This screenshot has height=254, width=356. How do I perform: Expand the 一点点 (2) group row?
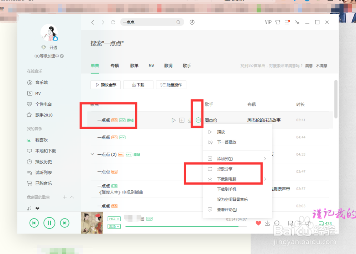tap(93, 154)
